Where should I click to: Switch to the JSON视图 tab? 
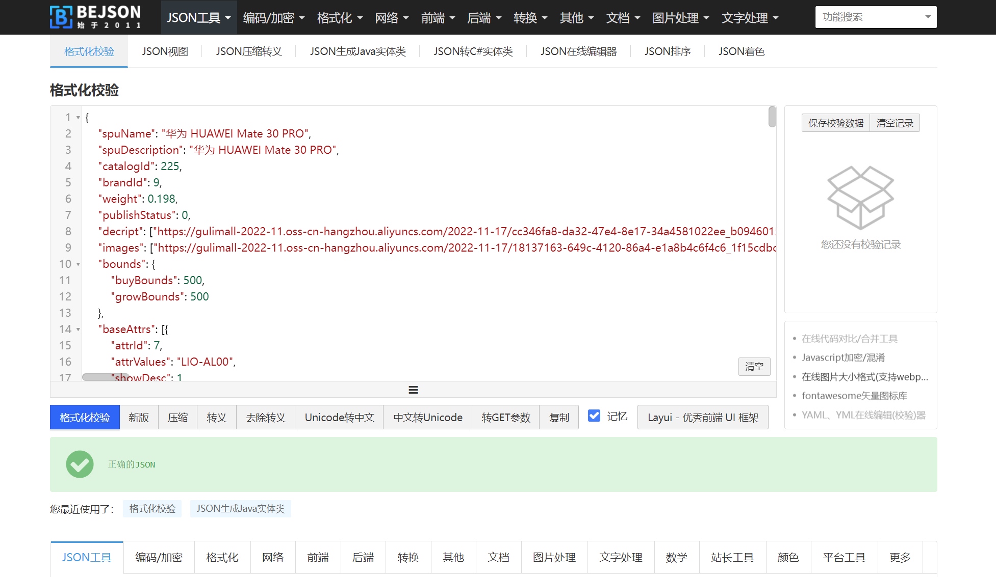[165, 51]
